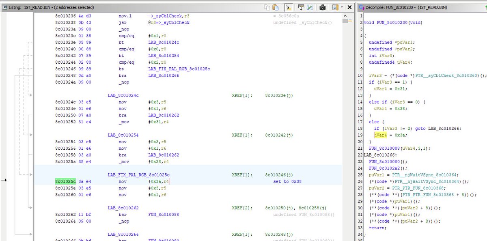
Task: Click 'int iVar3' declaration line
Action: pyautogui.click(x=381, y=56)
